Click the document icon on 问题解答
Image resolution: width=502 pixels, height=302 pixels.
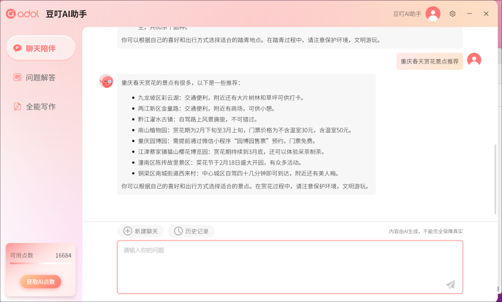(x=18, y=78)
